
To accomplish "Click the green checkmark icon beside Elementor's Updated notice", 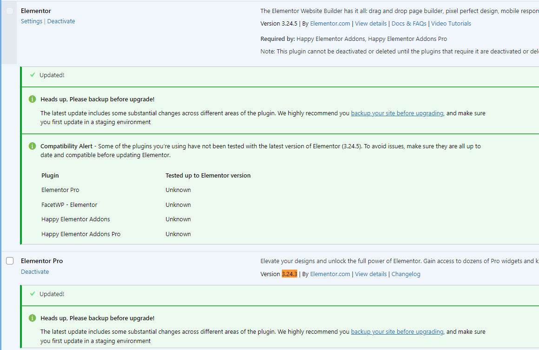I will click(33, 75).
